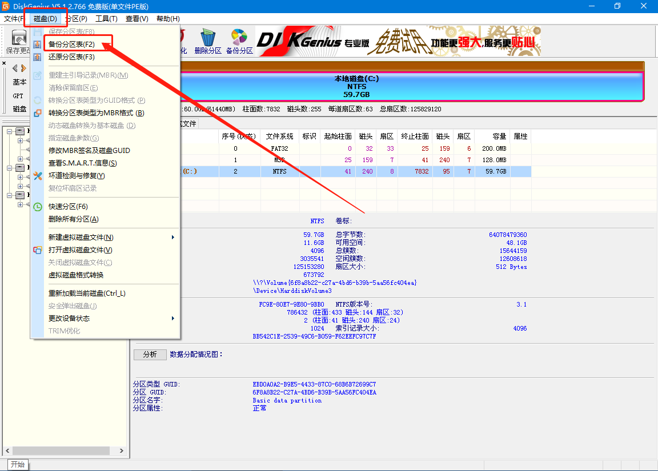Click the right arrow of the horizontal scrollbar
The image size is (658, 471).
point(121,450)
